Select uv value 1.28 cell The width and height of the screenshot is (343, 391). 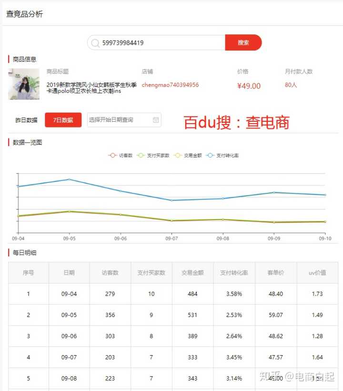point(317,336)
